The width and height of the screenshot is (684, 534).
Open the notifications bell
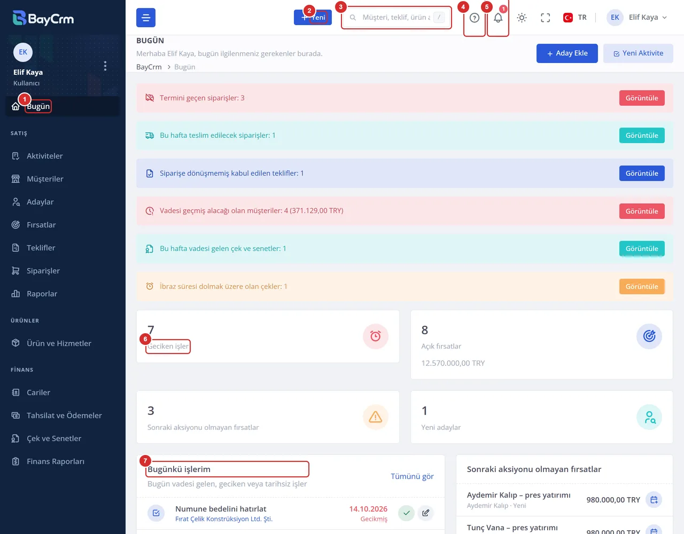point(498,18)
